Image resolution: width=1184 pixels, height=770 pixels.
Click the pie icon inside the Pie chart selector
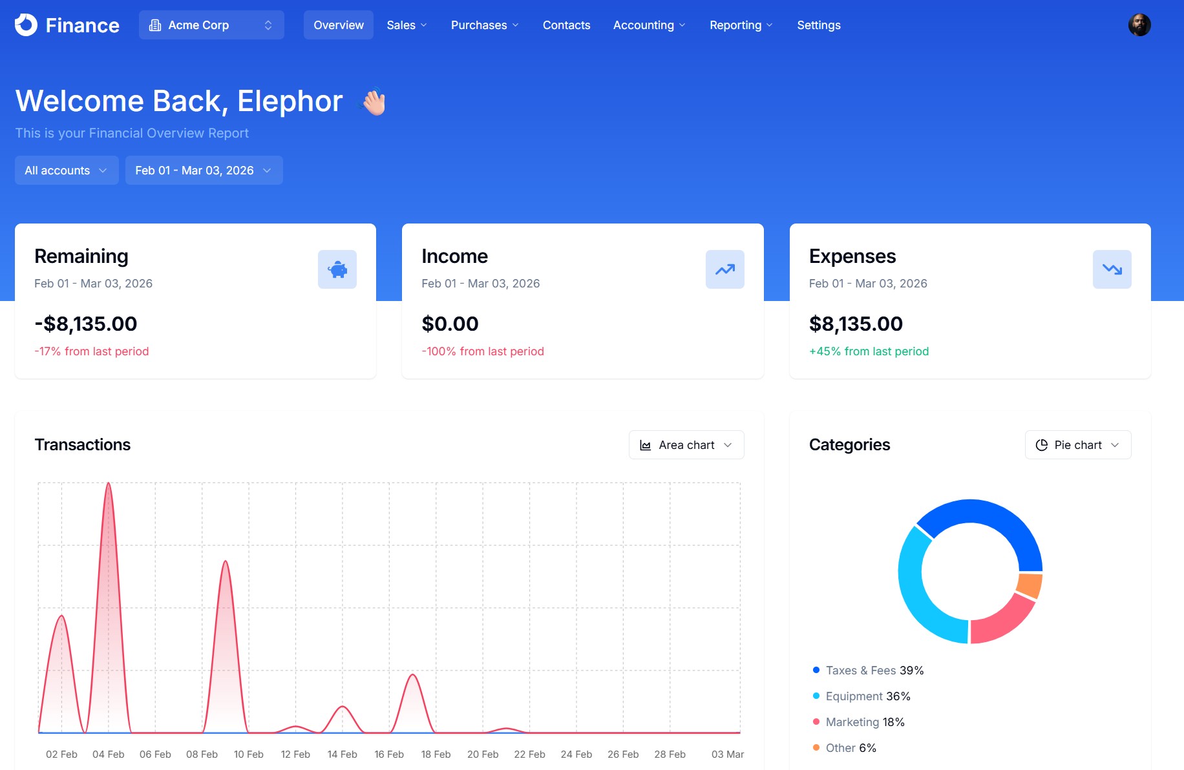(x=1042, y=444)
